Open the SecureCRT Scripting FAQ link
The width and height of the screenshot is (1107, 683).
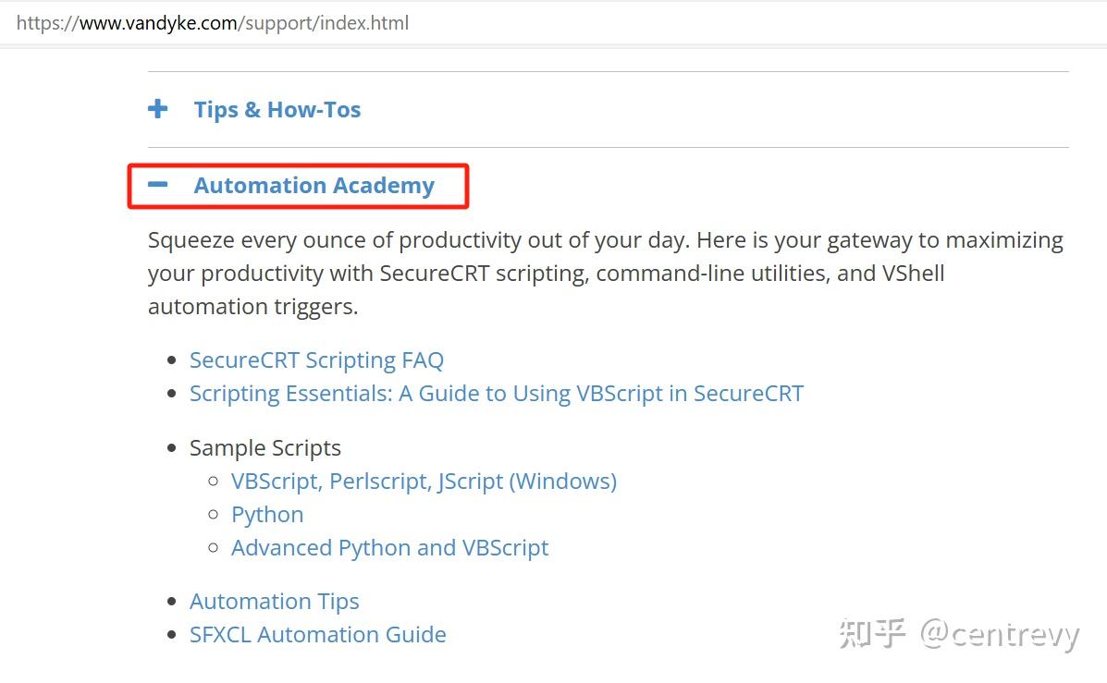316,360
